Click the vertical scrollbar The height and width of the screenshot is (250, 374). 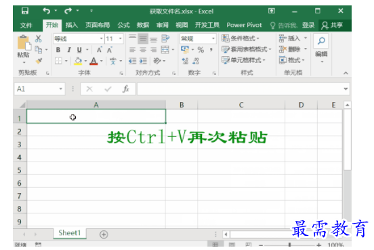coord(348,140)
